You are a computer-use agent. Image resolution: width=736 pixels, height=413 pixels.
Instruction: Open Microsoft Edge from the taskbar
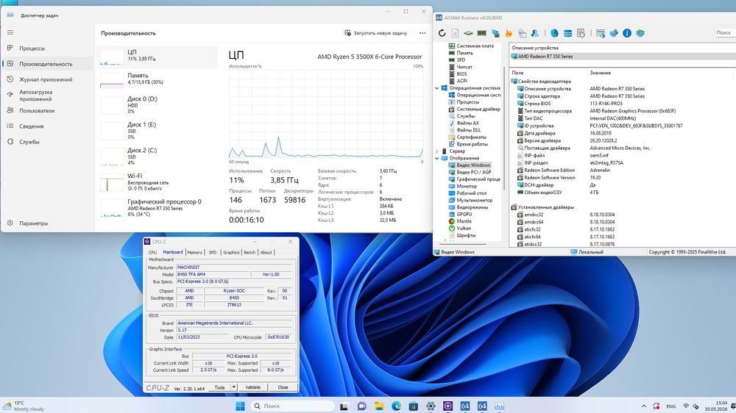(x=396, y=406)
